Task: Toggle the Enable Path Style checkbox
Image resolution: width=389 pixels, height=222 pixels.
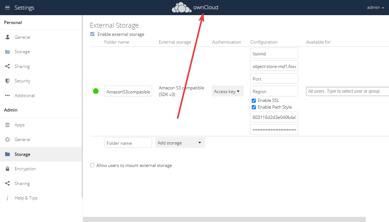Action: (x=254, y=107)
